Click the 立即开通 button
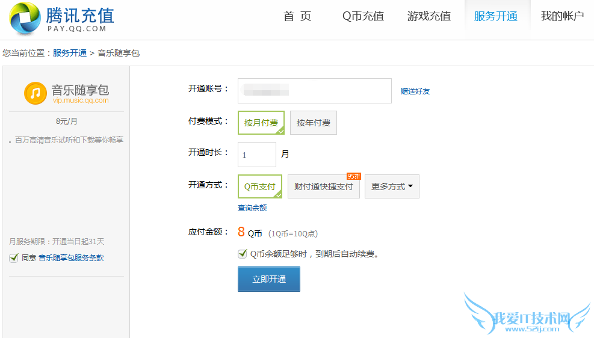The height and width of the screenshot is (338, 594). coord(269,279)
